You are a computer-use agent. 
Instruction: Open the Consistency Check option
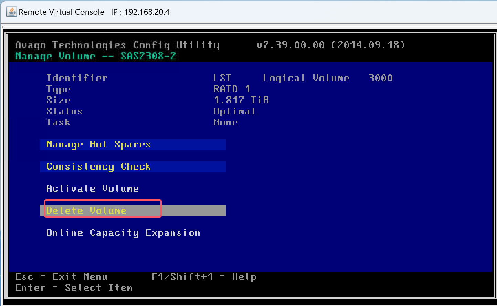133,166
